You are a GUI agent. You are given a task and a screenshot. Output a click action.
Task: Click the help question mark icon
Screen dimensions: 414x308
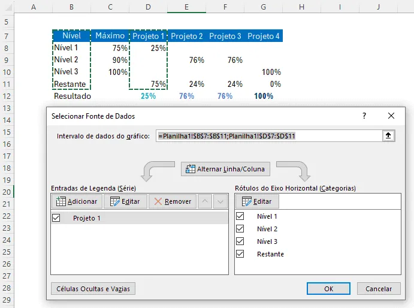click(364, 116)
